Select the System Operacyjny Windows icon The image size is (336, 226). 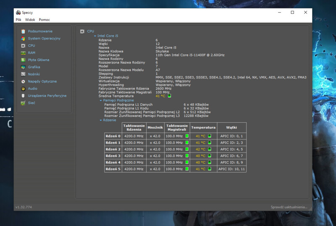pyautogui.click(x=24, y=39)
